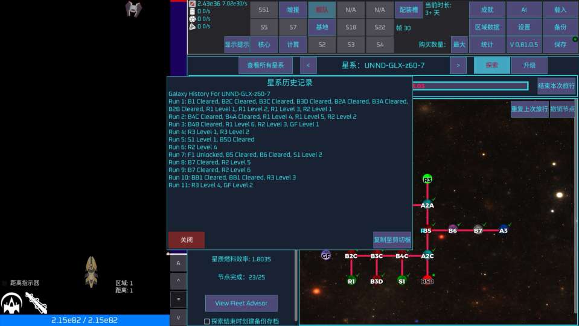Click the ^ up arrow button
The height and width of the screenshot is (326, 579).
pos(178,281)
